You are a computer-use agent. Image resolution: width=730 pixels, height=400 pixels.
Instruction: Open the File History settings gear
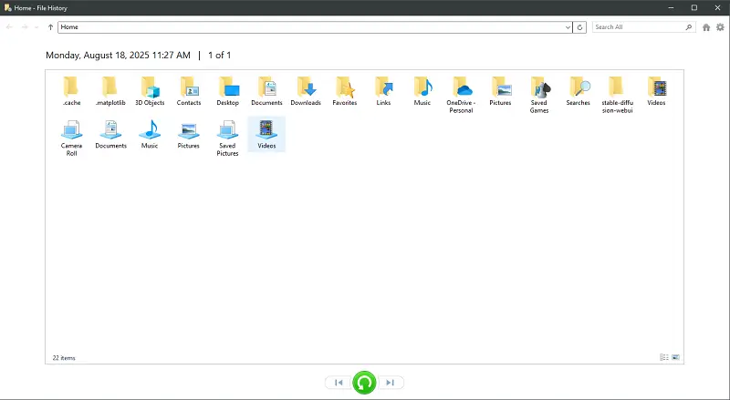click(x=720, y=27)
